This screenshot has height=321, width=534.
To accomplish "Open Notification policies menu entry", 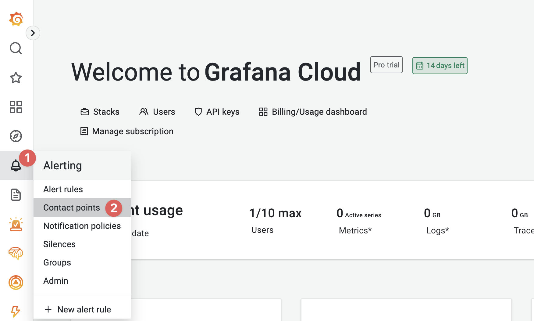I will (x=82, y=226).
